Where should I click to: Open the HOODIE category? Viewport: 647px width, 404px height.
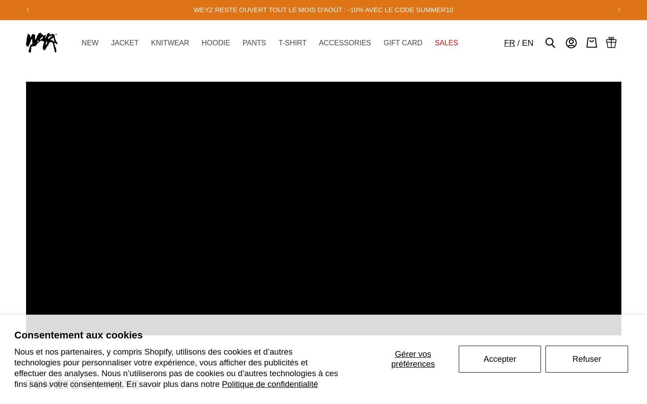(216, 43)
